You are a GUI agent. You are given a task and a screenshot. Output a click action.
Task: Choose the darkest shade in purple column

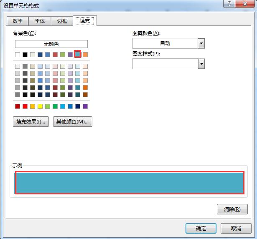[x=70, y=95]
